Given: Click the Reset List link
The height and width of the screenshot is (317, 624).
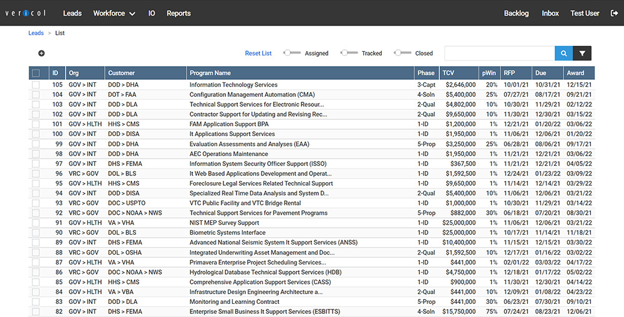Looking at the screenshot, I should [x=258, y=54].
